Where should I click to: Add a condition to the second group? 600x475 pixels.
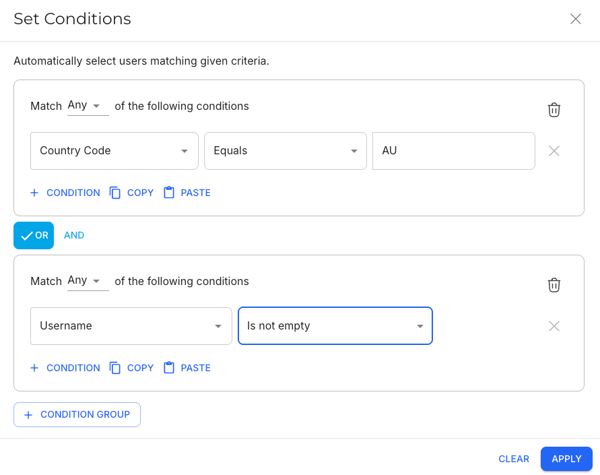click(x=65, y=368)
